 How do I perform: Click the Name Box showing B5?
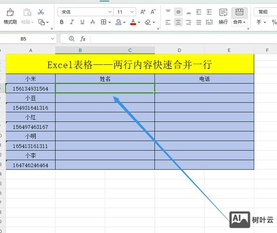(x=23, y=39)
